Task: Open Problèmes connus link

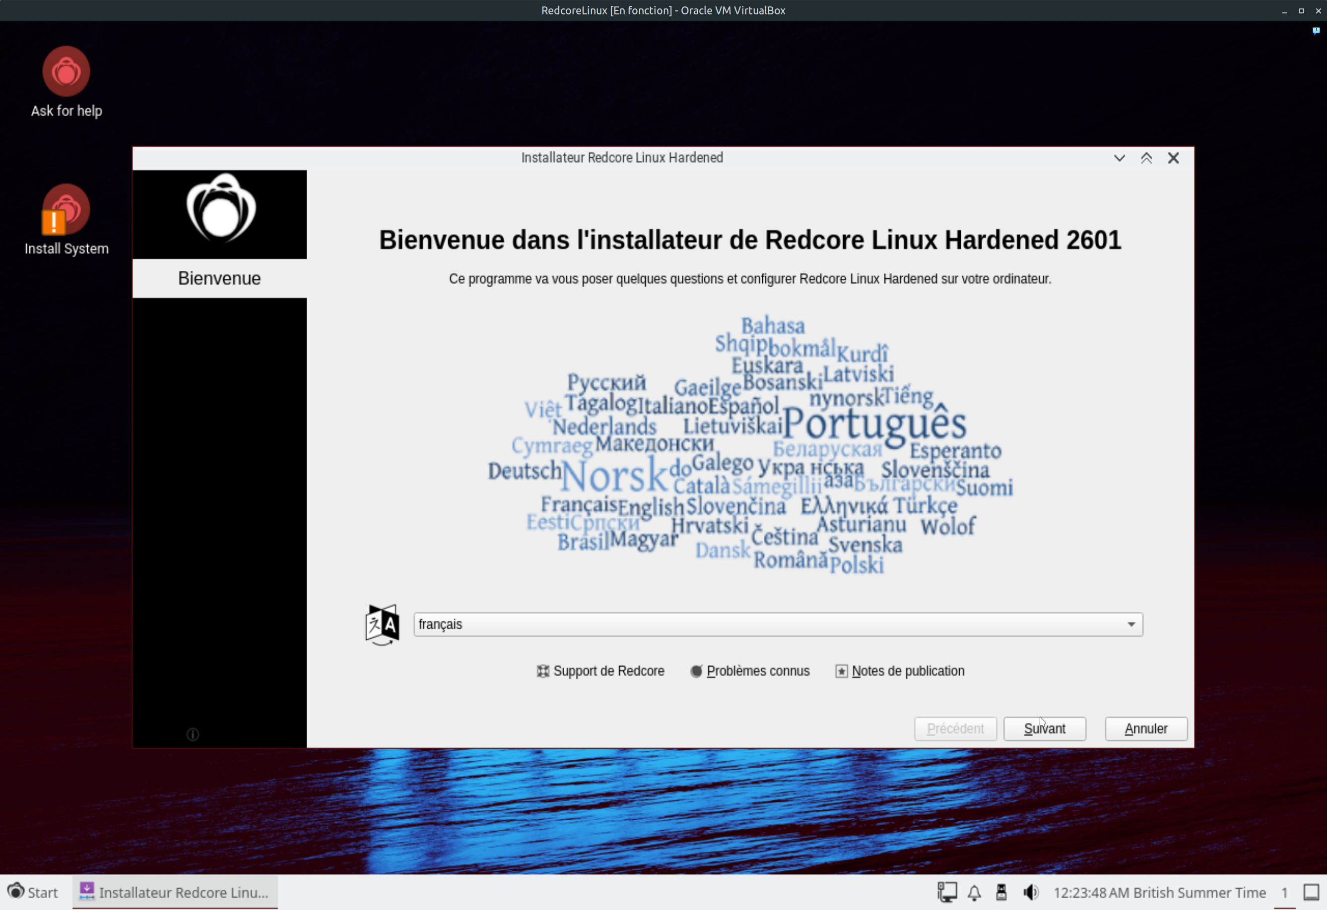Action: tap(750, 671)
